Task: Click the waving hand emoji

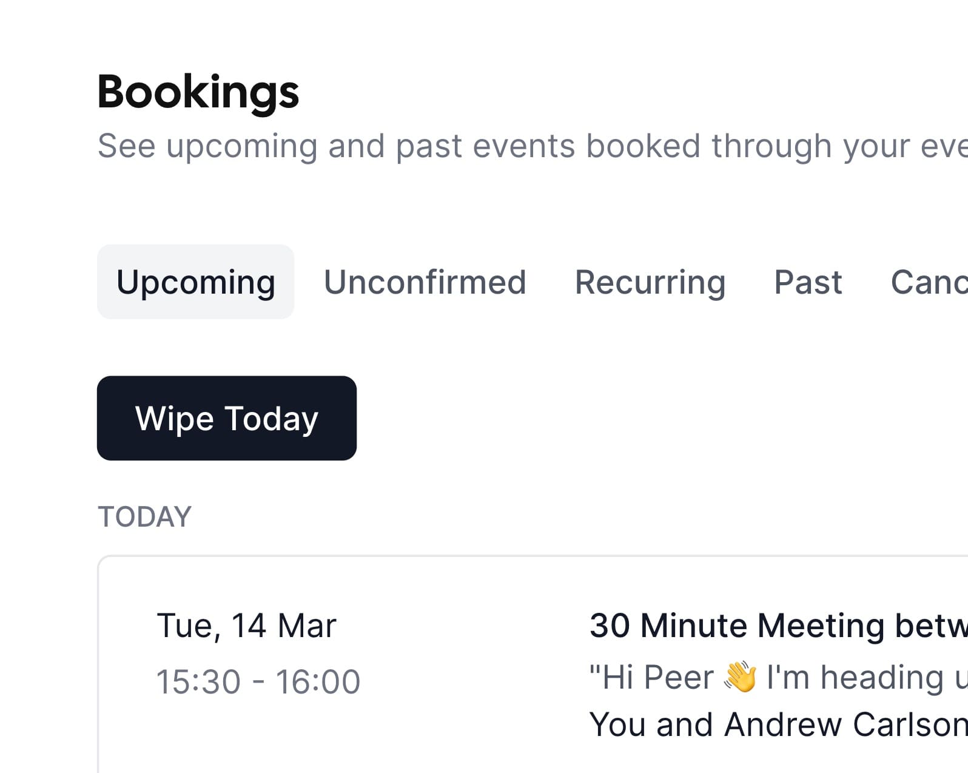Action: tap(741, 677)
